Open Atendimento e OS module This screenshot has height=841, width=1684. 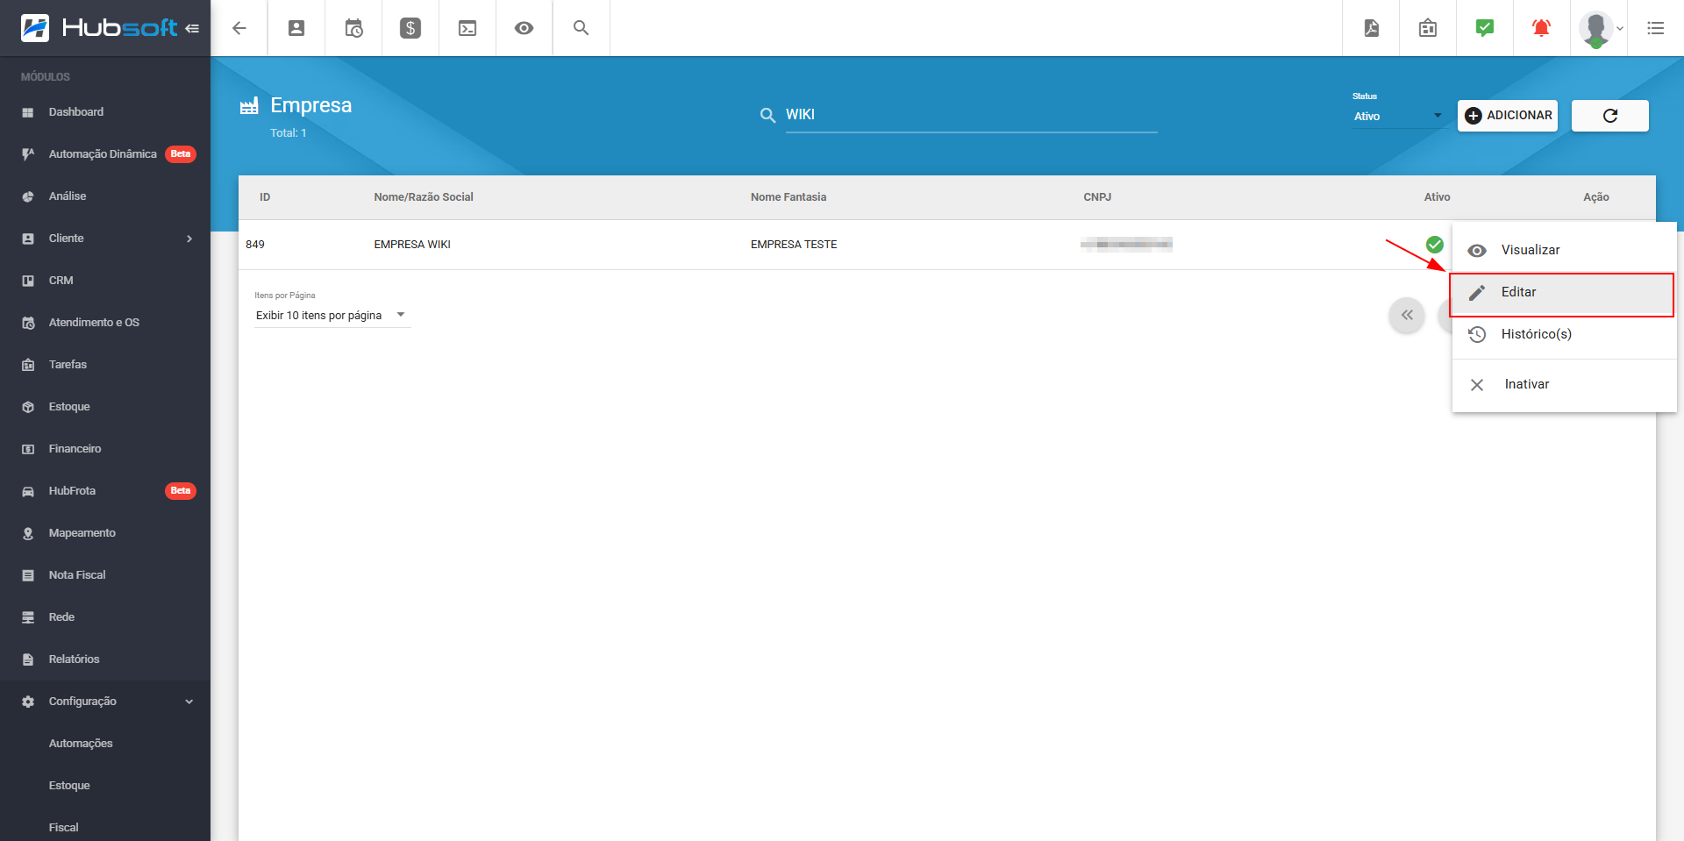(x=105, y=323)
